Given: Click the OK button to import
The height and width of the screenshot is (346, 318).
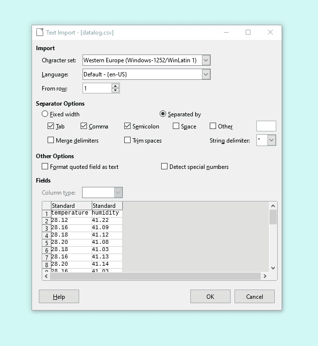Looking at the screenshot, I should [x=210, y=296].
